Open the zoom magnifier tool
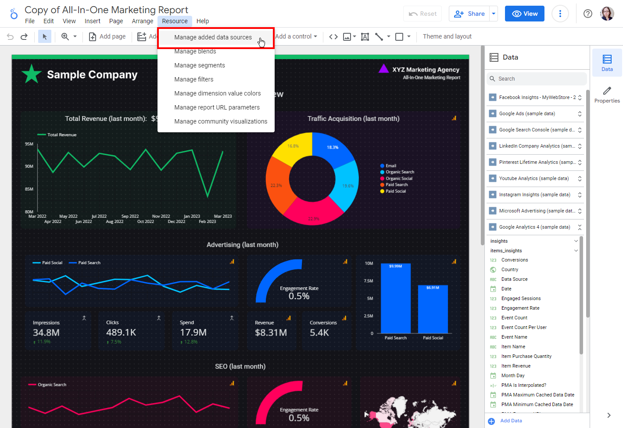This screenshot has width=623, height=428. [x=66, y=36]
